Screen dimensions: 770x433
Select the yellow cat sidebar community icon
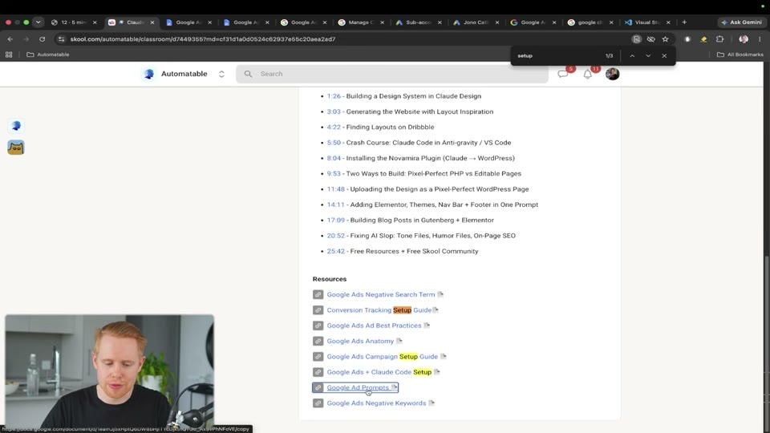tap(16, 148)
